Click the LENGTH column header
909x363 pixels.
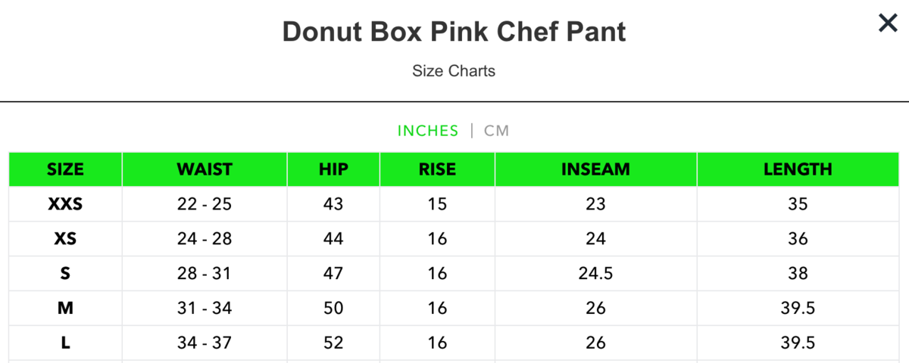point(798,169)
